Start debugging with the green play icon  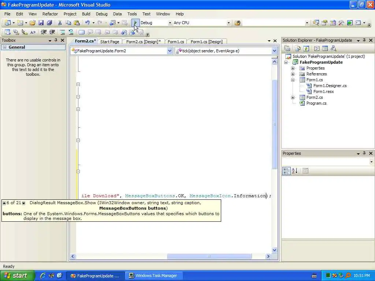(135, 23)
